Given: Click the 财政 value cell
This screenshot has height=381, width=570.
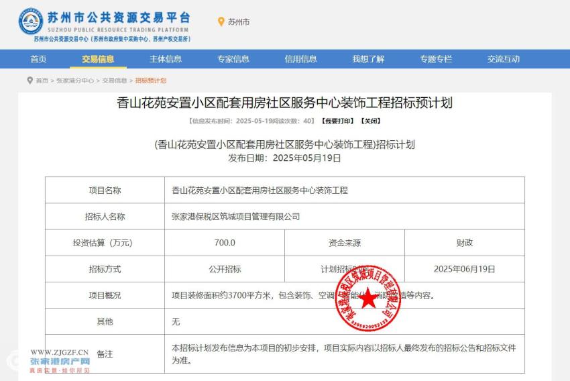Looking at the screenshot, I should [465, 243].
